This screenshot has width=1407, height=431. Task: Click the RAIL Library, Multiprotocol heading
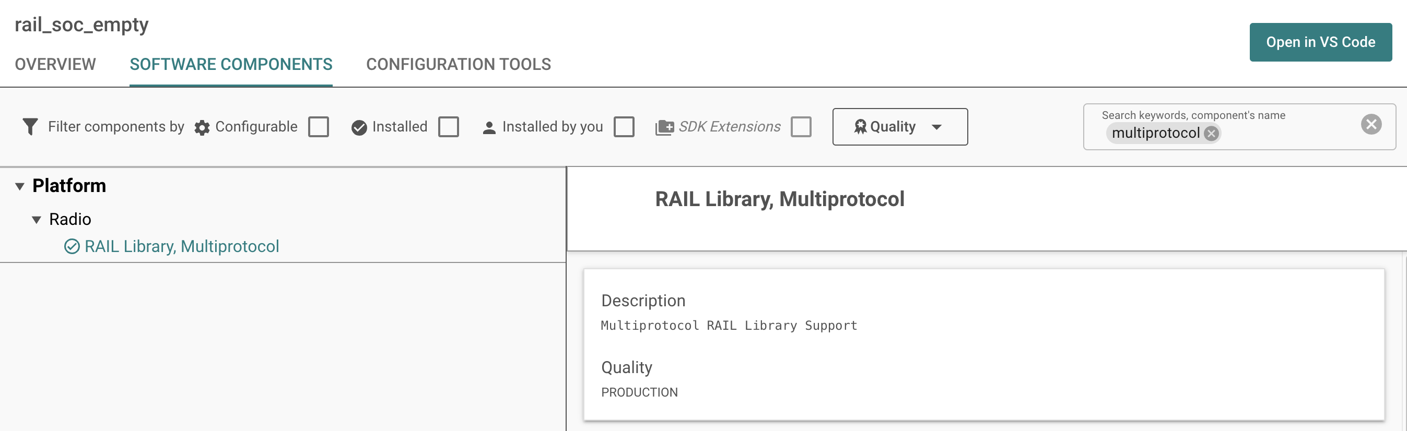coord(779,199)
